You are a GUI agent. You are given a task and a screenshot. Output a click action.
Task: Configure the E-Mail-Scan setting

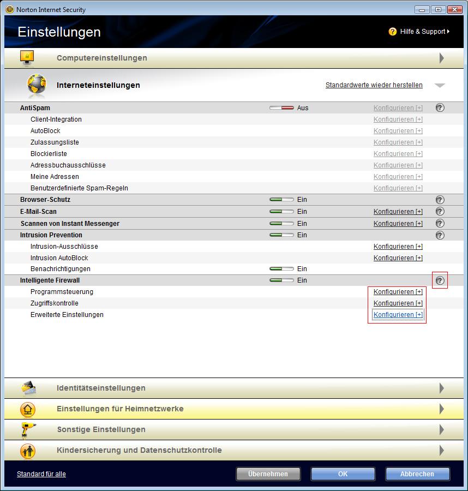coord(398,211)
